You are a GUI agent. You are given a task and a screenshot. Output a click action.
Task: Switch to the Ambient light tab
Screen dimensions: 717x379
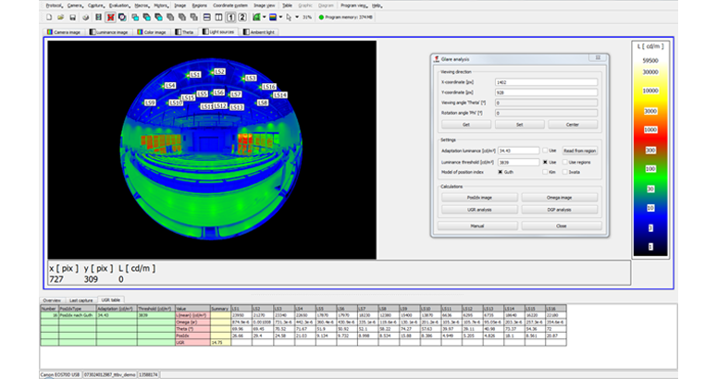(259, 32)
